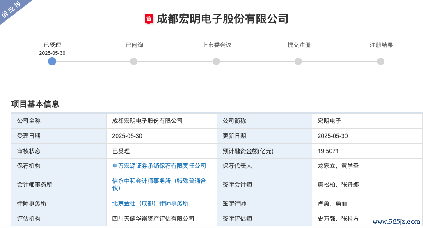The image size is (423, 228).
Task: Click the 已问询 step circle
Action: pos(134,61)
